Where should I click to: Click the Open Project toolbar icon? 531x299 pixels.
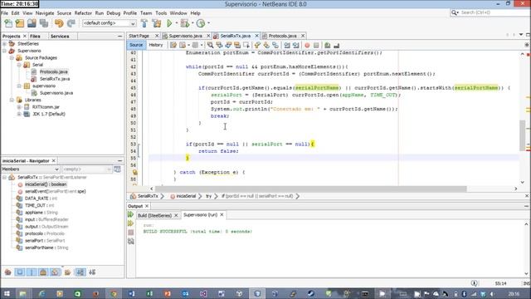(32, 23)
